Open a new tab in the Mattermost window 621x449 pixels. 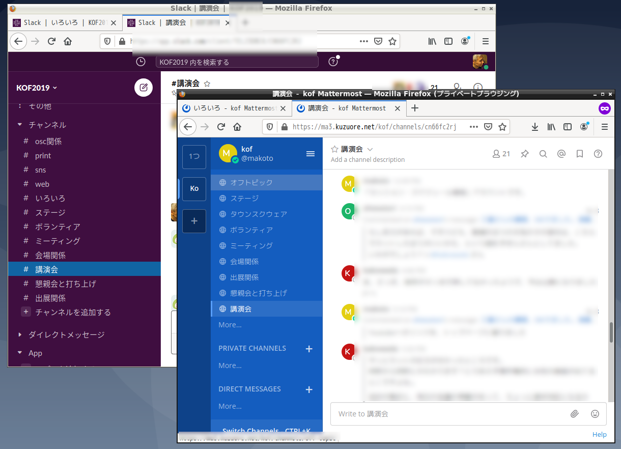pos(415,108)
